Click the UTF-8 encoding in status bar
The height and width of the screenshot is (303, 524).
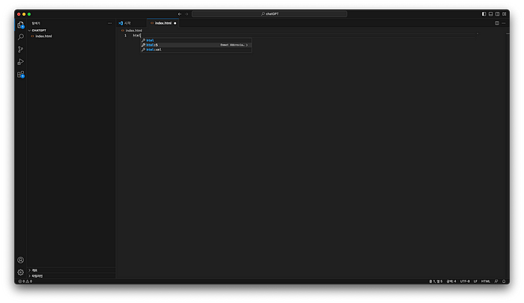tap(465, 281)
